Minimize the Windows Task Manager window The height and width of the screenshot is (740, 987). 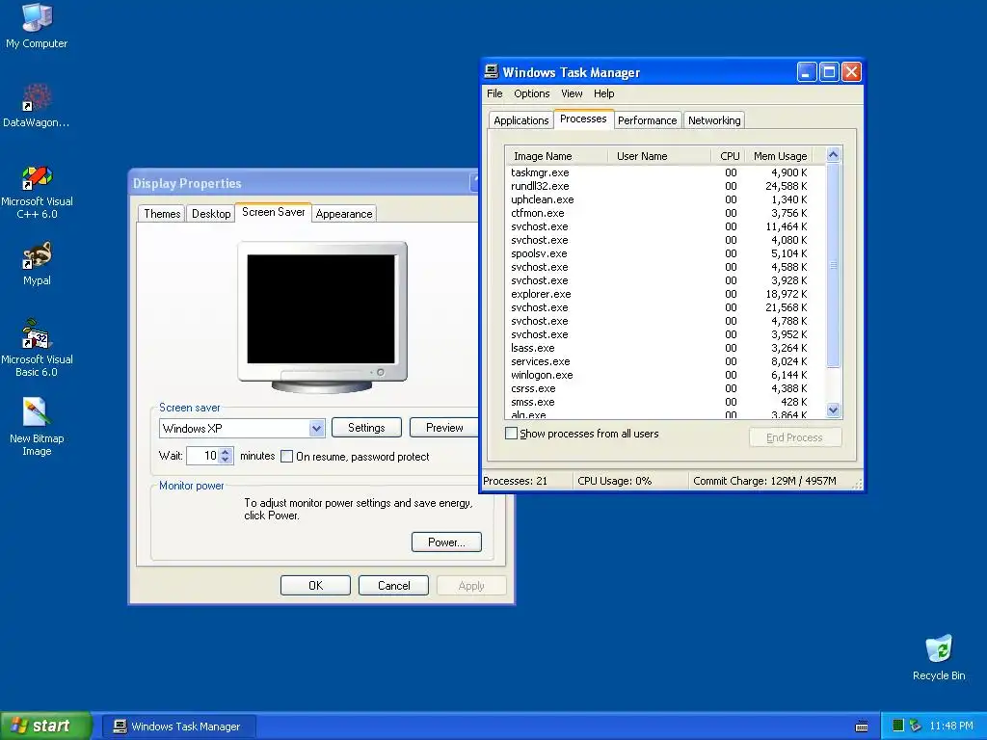807,72
